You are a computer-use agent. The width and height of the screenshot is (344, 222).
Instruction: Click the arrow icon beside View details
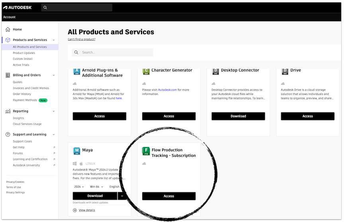75,210
